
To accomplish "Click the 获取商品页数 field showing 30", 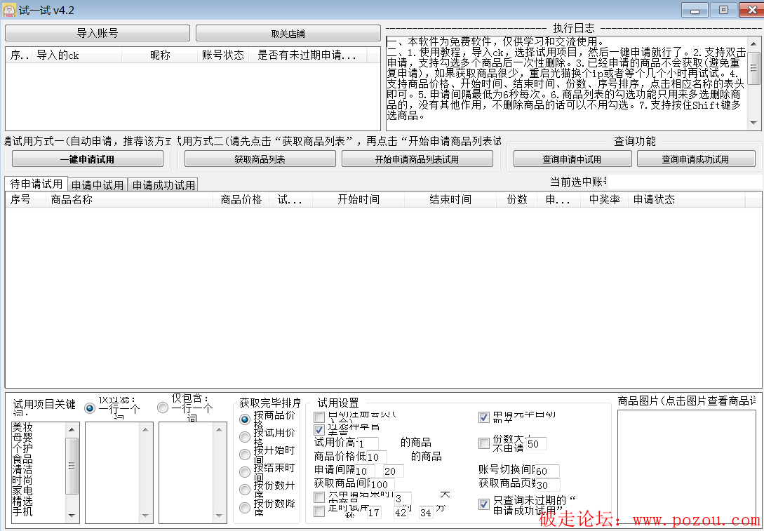I will [547, 485].
